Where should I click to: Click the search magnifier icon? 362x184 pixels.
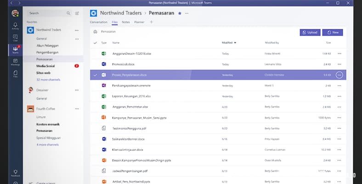[68, 13]
